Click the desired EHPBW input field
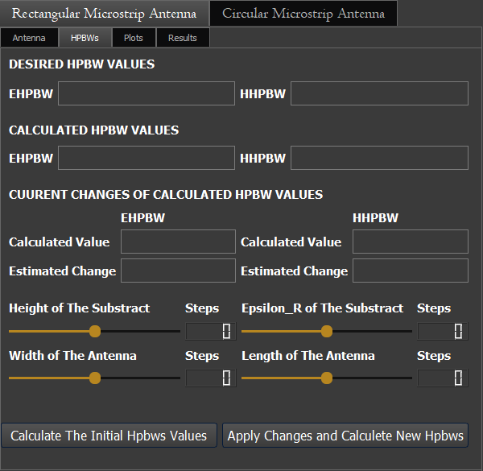The height and width of the screenshot is (471, 483). click(146, 93)
